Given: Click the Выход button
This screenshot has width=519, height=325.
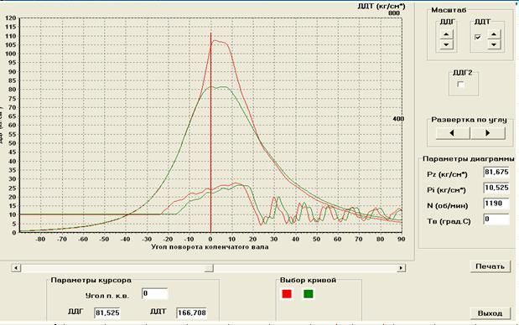Looking at the screenshot, I should click(490, 313).
